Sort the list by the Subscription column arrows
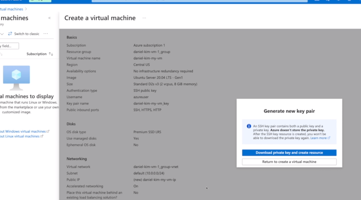This screenshot has width=361, height=200. 51,54
